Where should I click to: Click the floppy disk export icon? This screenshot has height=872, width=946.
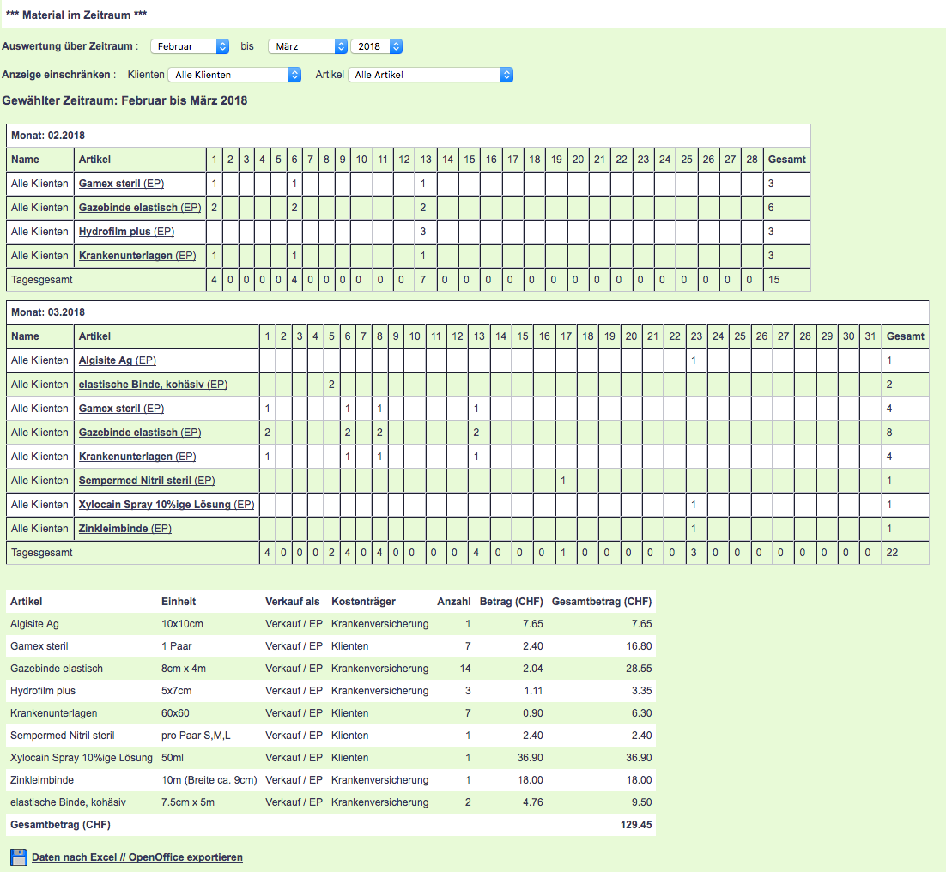point(18,857)
